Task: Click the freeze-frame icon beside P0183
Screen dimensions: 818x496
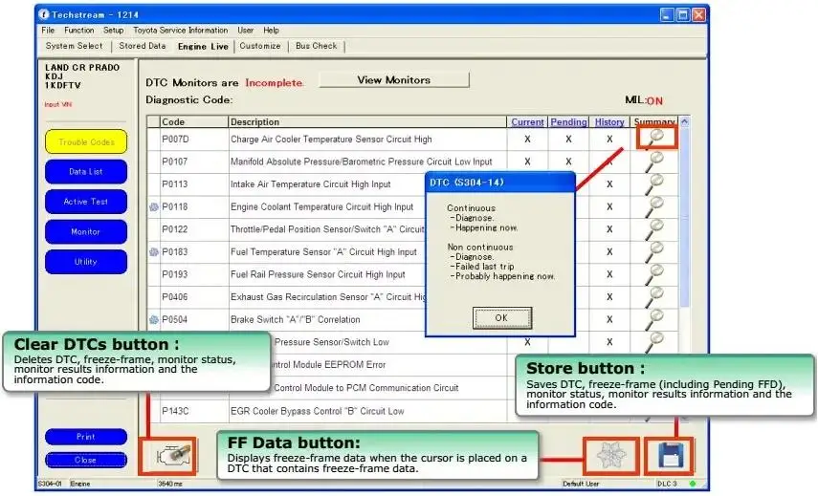Action: pos(153,251)
